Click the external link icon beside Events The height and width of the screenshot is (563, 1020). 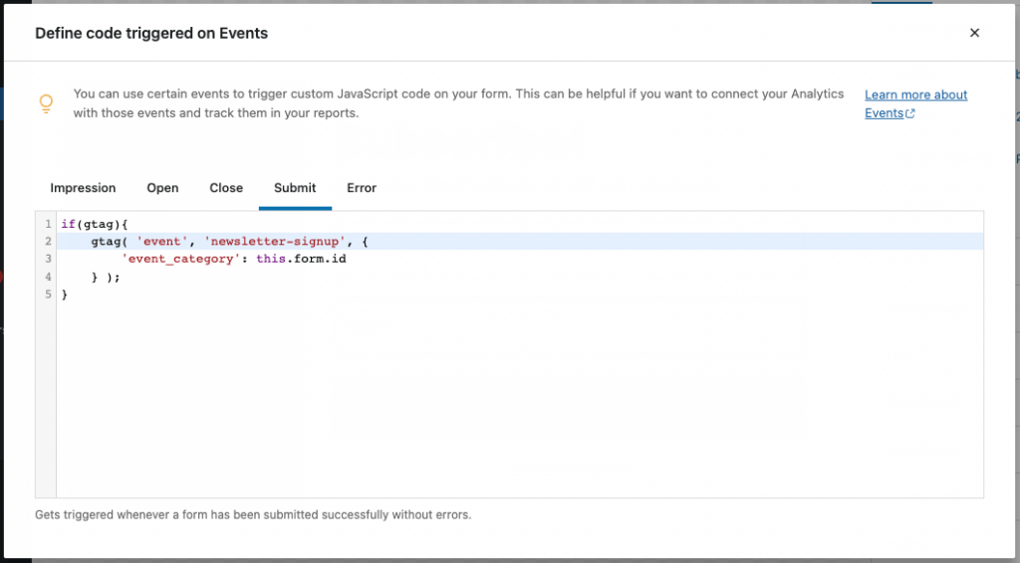click(910, 113)
